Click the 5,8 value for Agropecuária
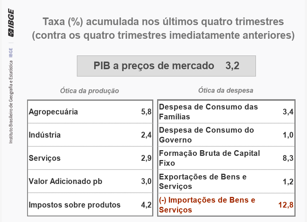This screenshot has width=307, height=222. point(146,112)
